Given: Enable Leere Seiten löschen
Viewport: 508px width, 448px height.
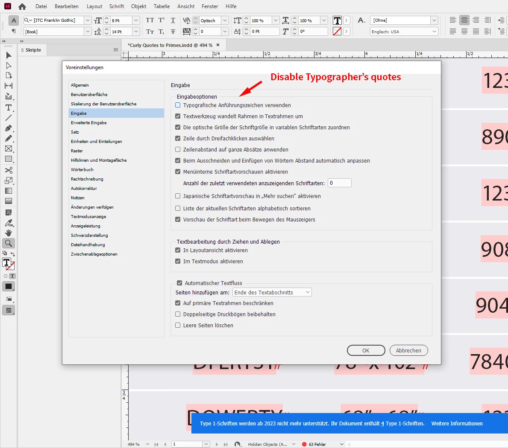Looking at the screenshot, I should point(178,325).
